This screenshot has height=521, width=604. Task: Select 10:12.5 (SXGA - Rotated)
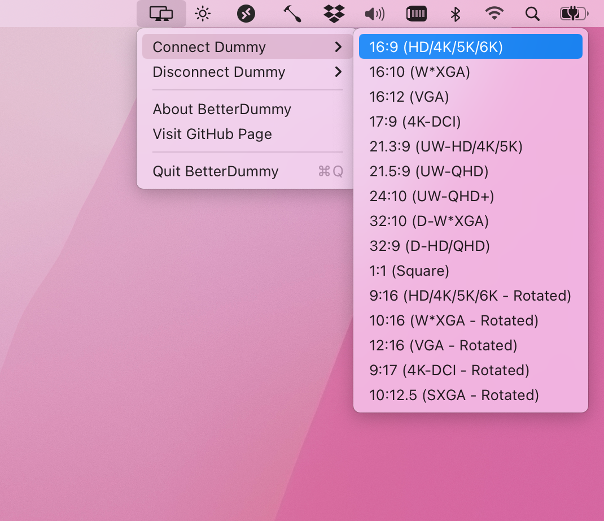[x=470, y=395]
